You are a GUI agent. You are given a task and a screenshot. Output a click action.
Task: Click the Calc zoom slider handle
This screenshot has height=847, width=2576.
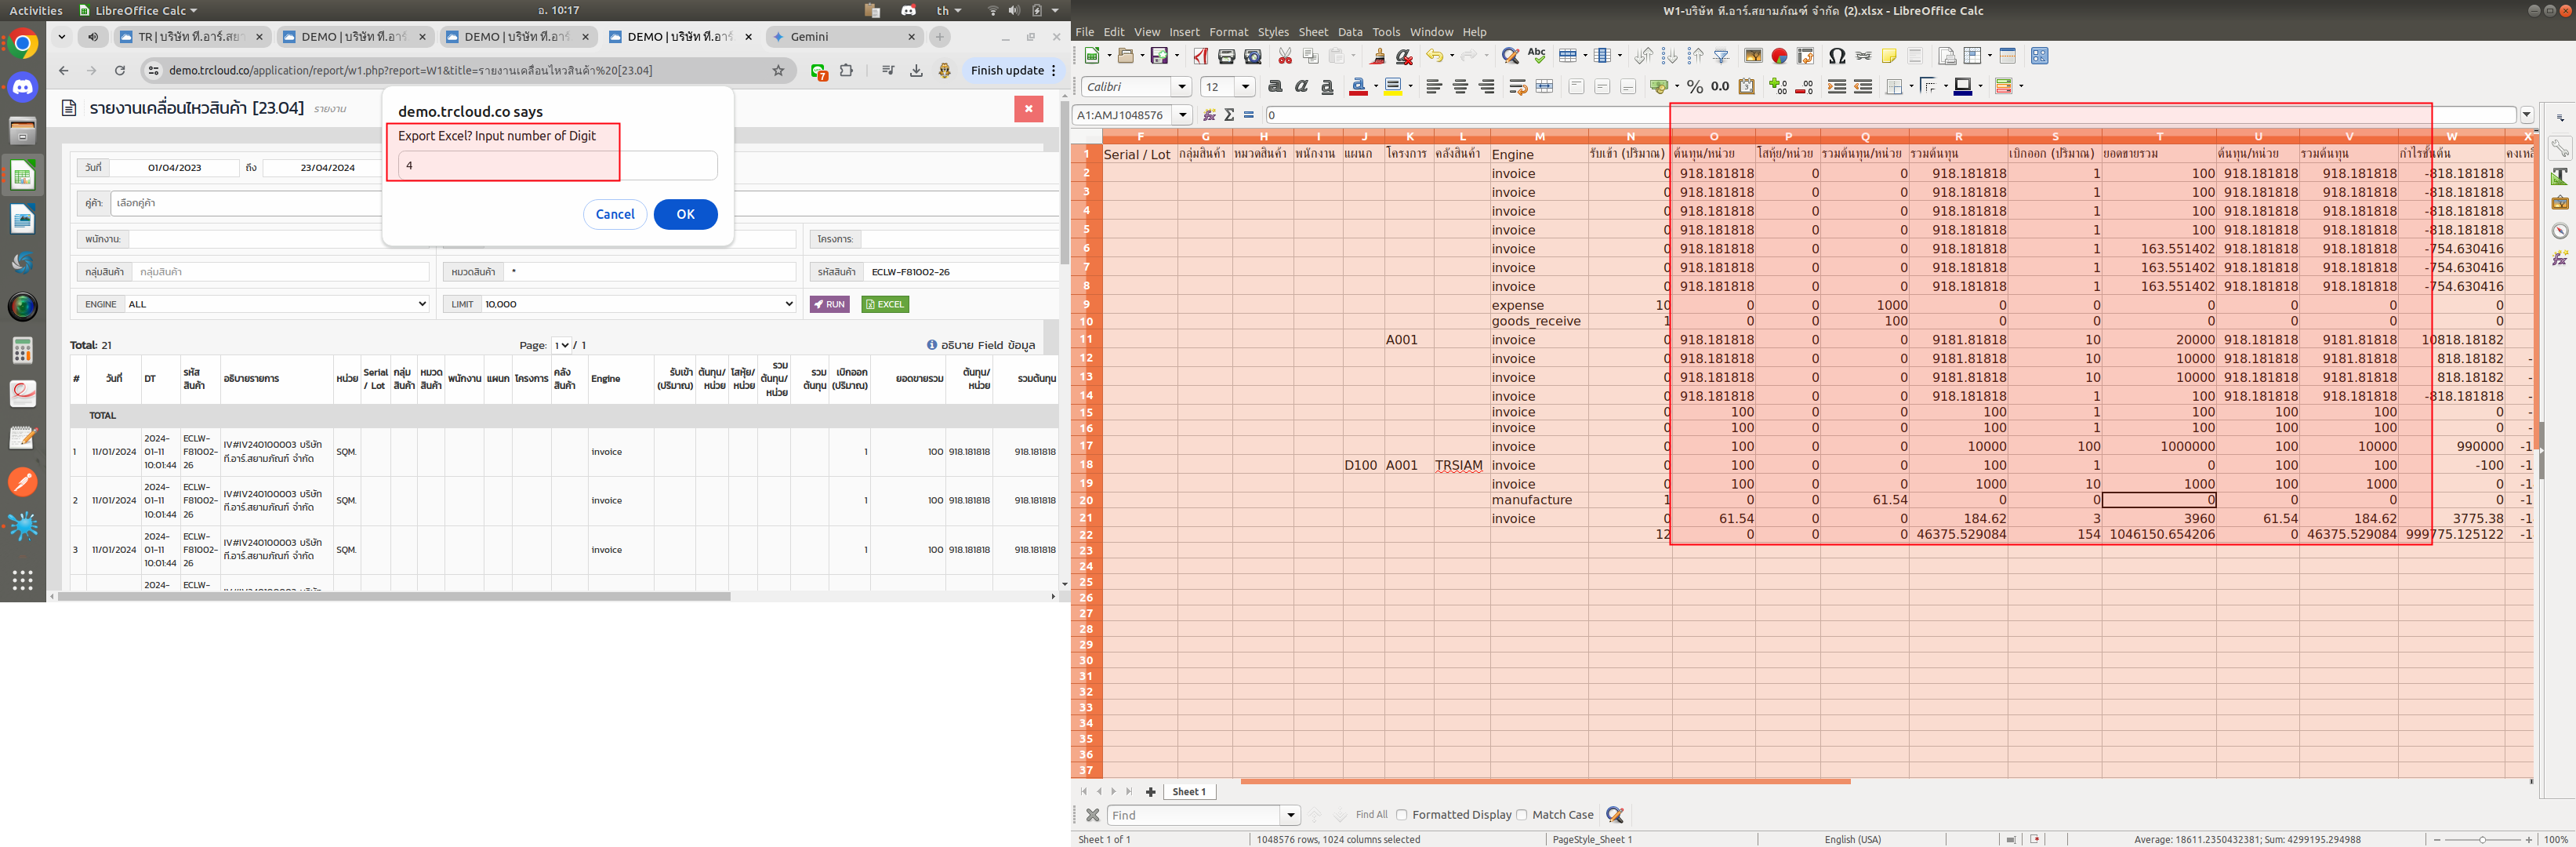[x=2482, y=840]
